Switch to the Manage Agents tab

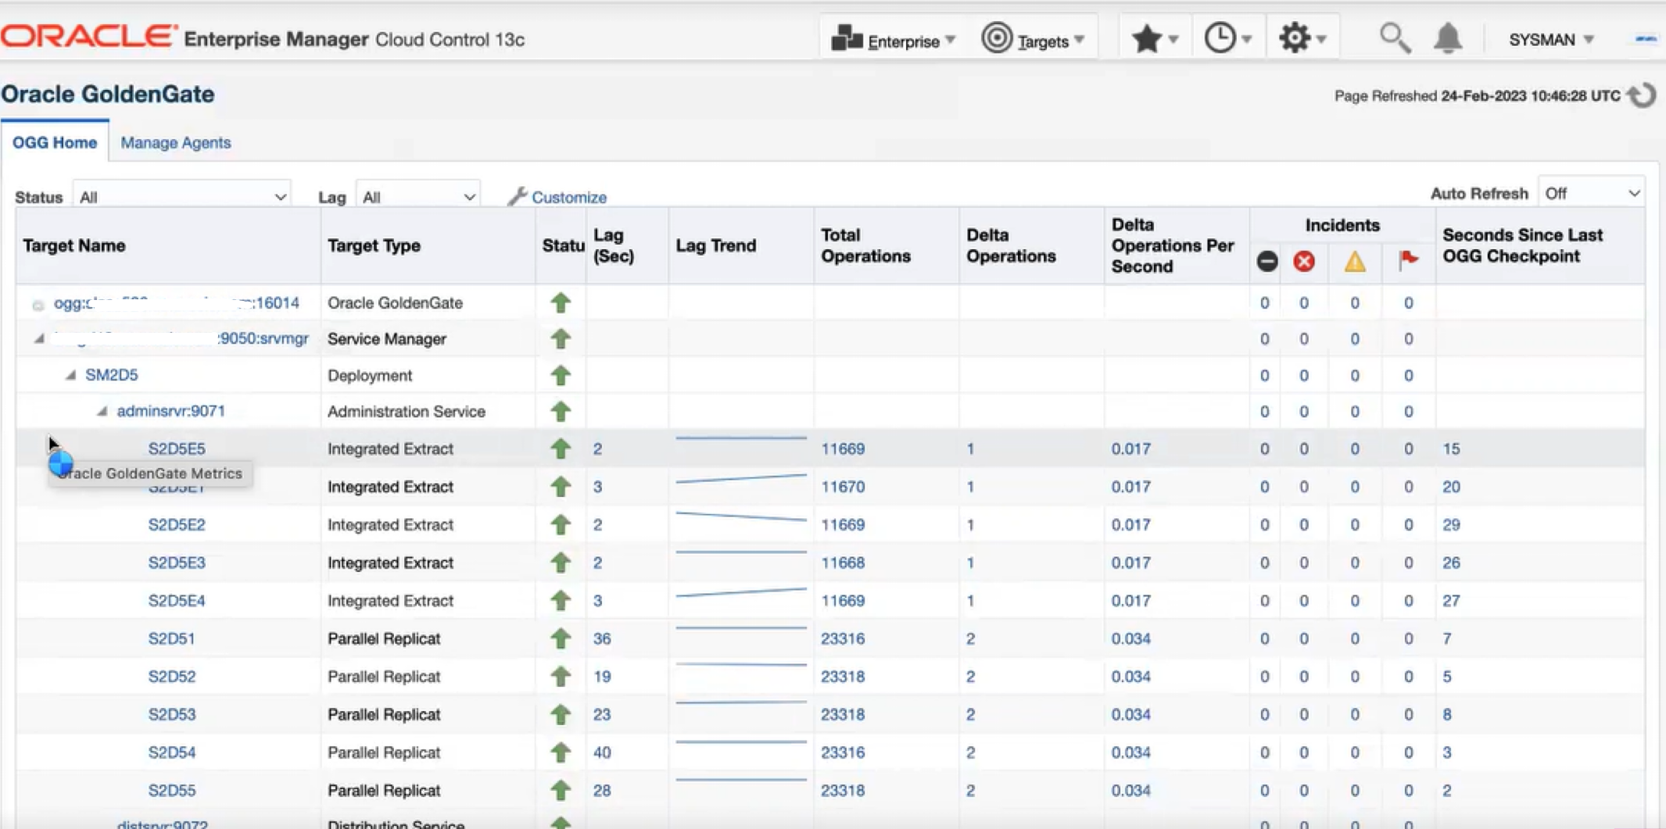click(x=176, y=143)
